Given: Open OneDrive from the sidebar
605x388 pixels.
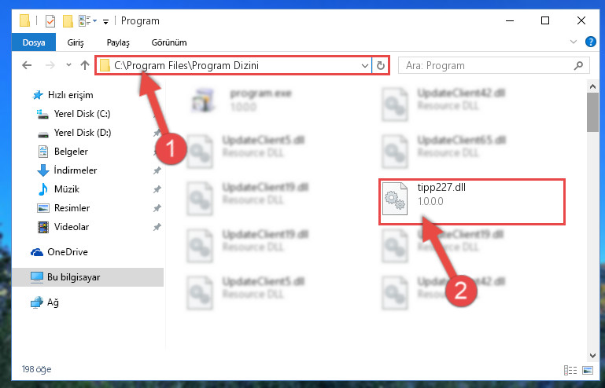Looking at the screenshot, I should point(68,251).
